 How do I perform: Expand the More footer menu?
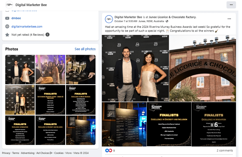[69, 153]
